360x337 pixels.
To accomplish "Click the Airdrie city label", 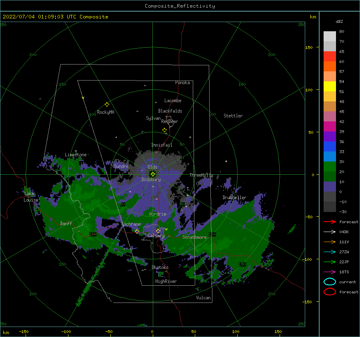I will [x=158, y=214].
